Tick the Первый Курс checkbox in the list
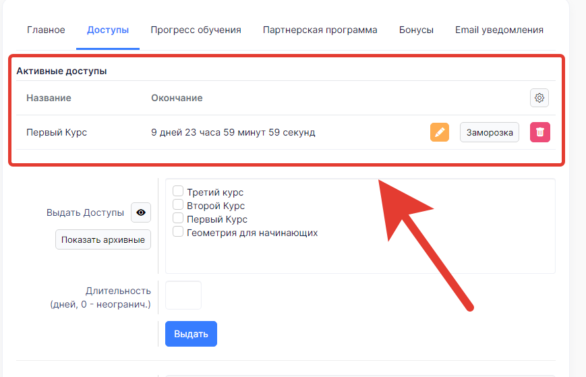 coord(178,219)
